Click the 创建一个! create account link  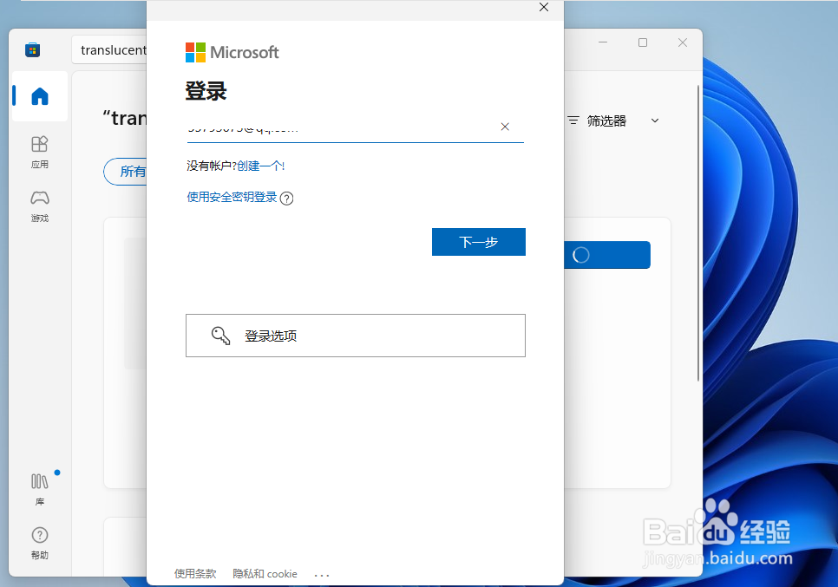point(261,166)
